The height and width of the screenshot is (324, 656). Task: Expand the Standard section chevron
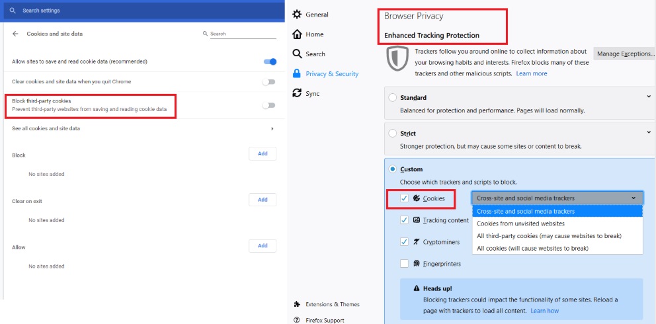click(x=649, y=97)
